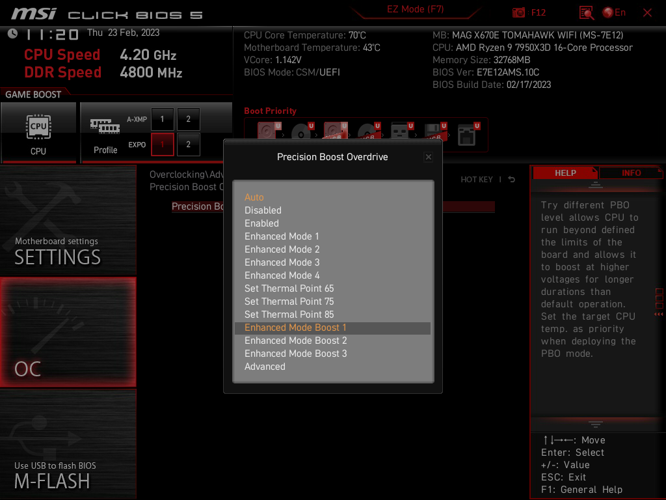The width and height of the screenshot is (666, 500).
Task: Select the USB floppy boot device
Action: [435, 130]
